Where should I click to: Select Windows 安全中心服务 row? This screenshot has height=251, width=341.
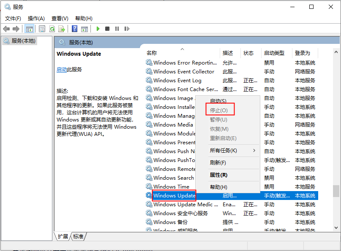232,213
